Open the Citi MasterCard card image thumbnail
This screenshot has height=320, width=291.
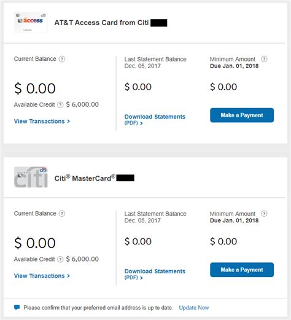click(31, 177)
